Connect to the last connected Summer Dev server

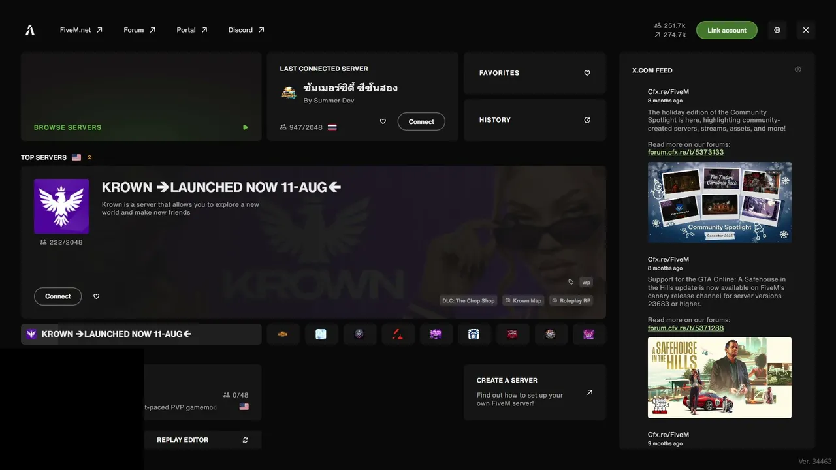(x=421, y=121)
